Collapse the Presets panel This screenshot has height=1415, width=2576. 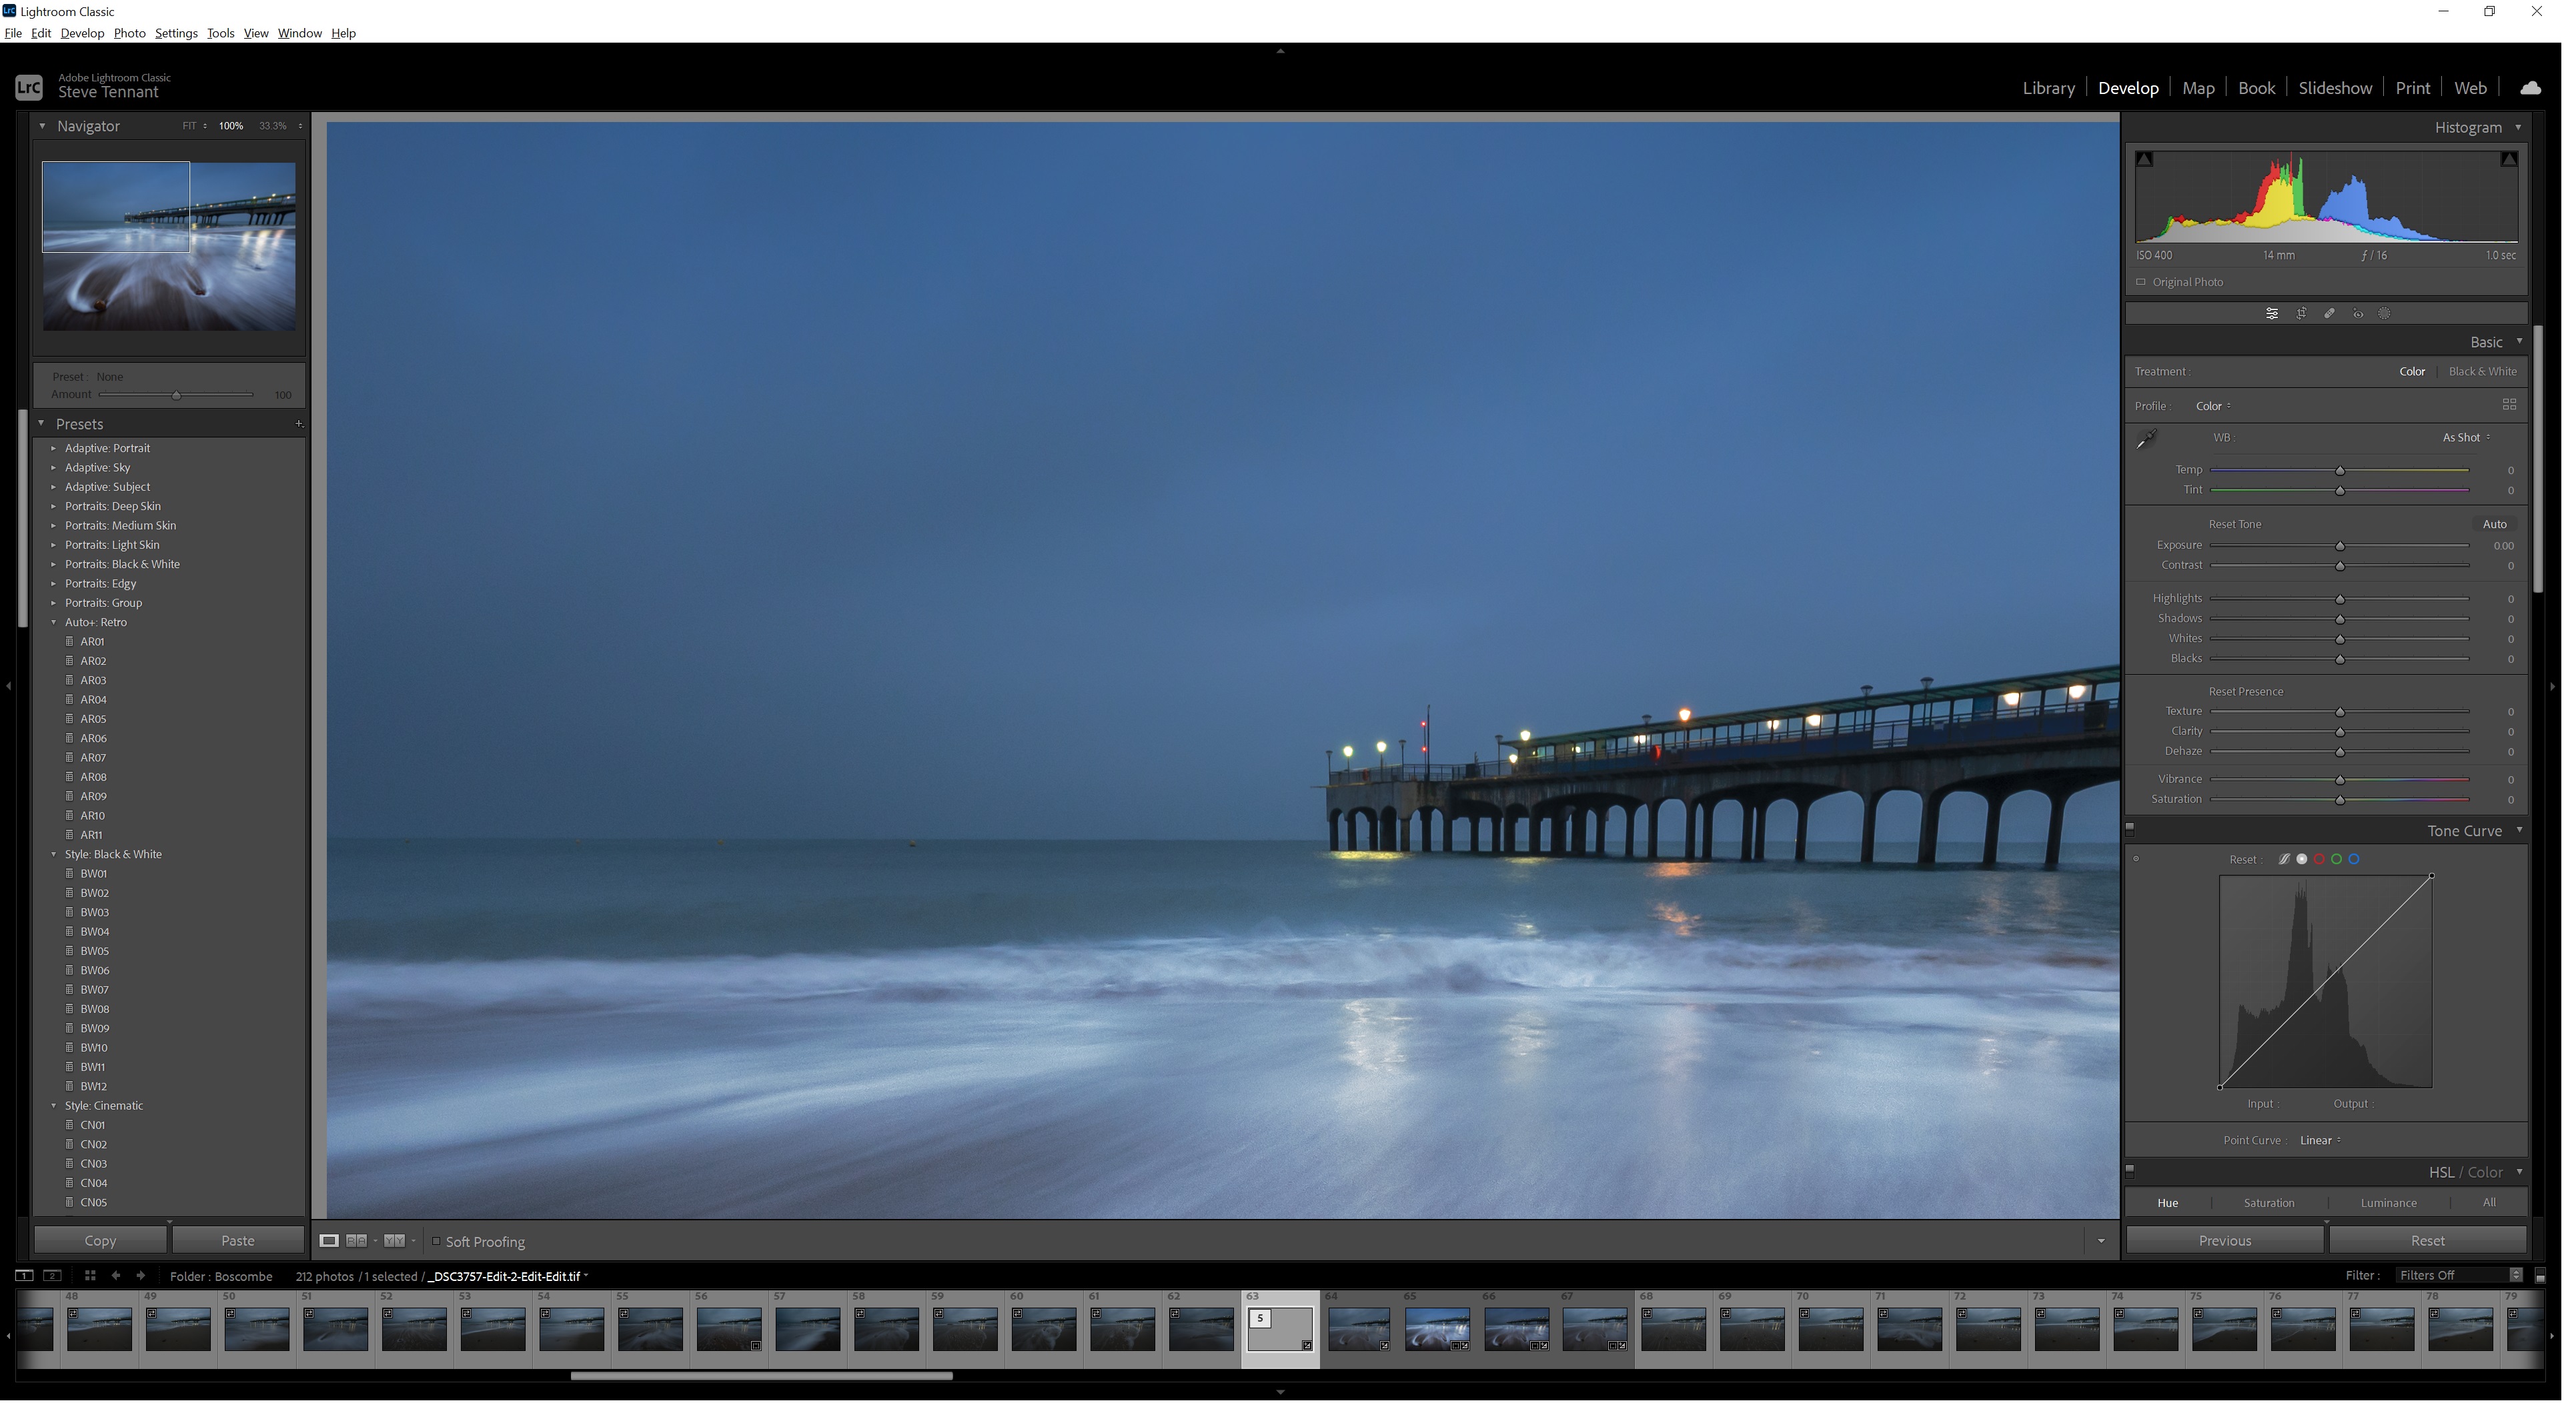40,423
